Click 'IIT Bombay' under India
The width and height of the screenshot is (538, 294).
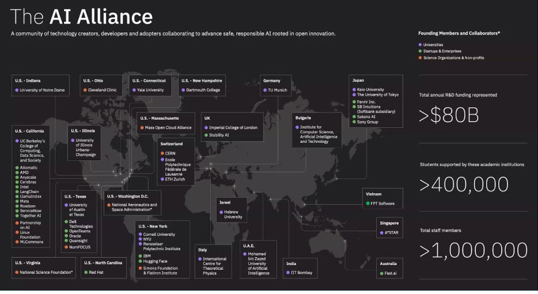302,273
